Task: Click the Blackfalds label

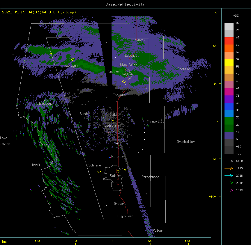Action: tap(128, 65)
